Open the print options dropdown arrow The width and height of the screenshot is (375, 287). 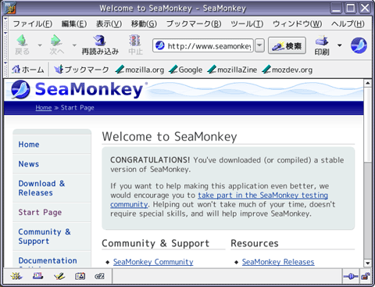(339, 45)
